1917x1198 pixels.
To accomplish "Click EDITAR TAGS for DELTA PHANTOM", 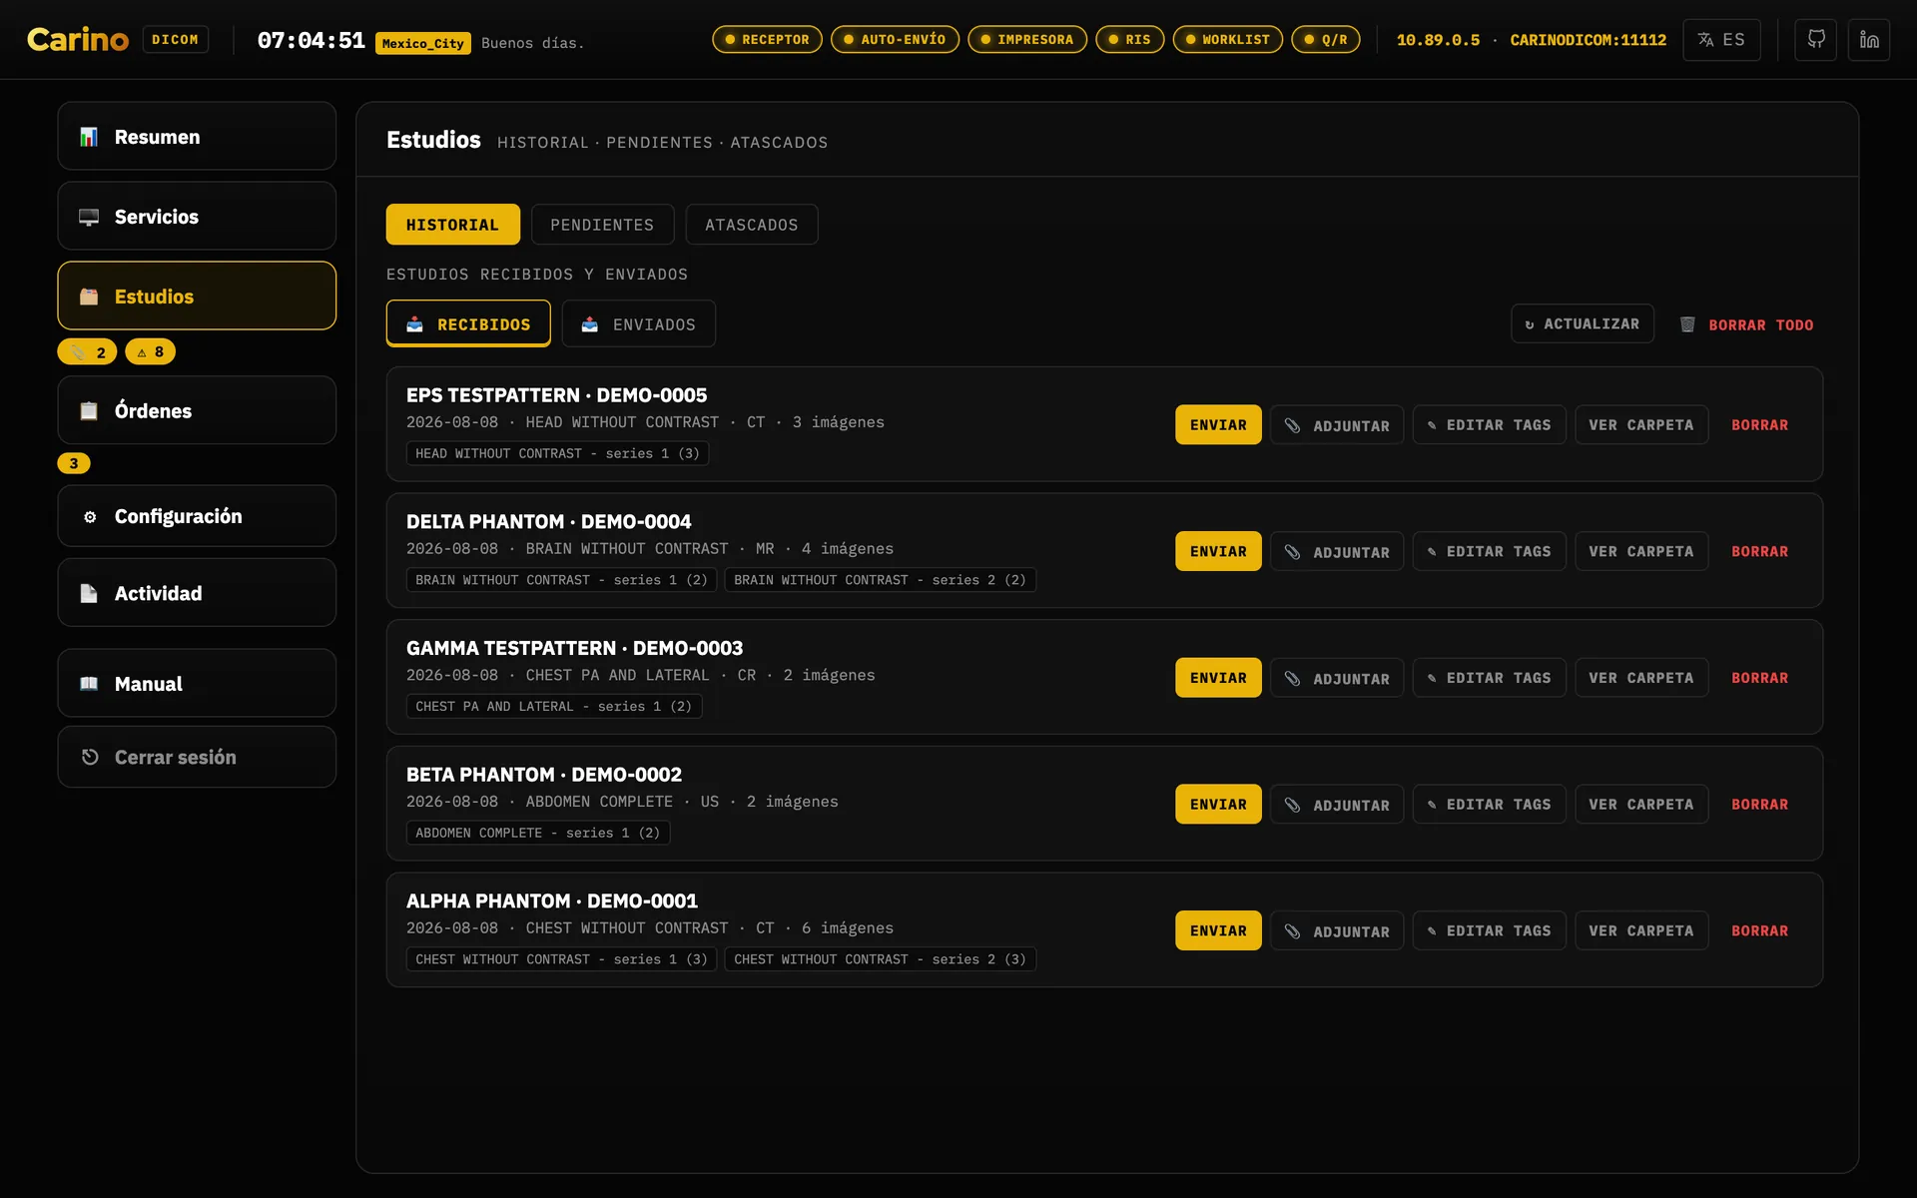I will (1489, 551).
